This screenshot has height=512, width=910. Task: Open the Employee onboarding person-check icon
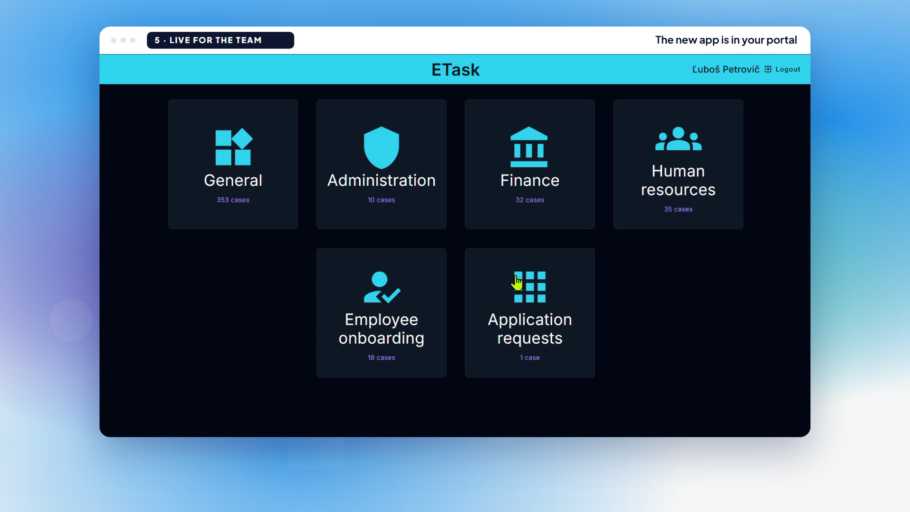tap(382, 287)
